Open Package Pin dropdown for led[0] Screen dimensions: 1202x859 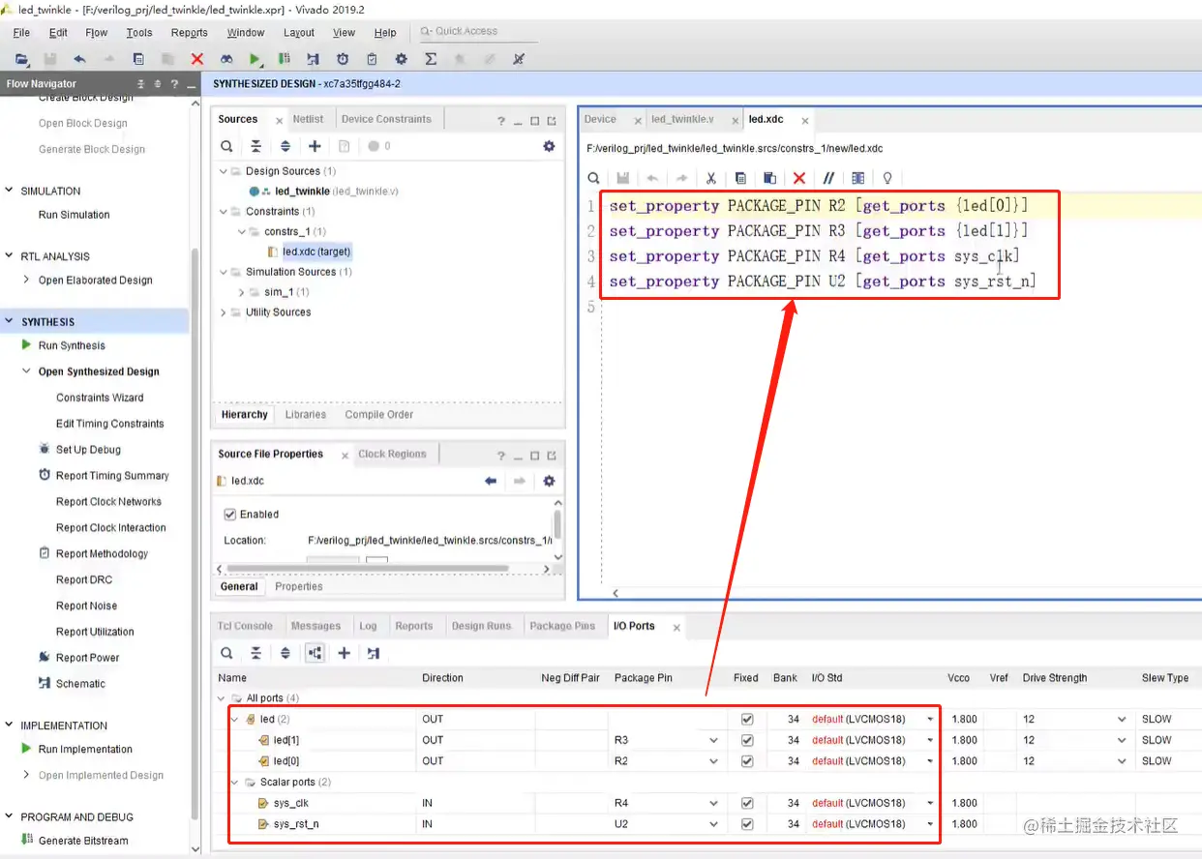pyautogui.click(x=713, y=761)
